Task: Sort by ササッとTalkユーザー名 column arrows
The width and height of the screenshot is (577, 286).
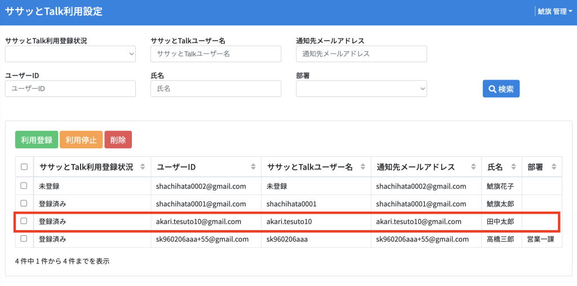Action: 363,167
